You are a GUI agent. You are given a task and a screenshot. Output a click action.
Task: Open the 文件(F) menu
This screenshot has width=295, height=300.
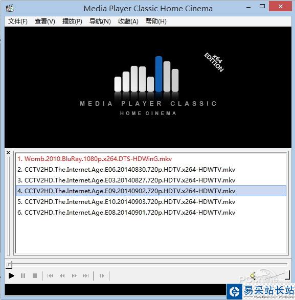coord(17,21)
